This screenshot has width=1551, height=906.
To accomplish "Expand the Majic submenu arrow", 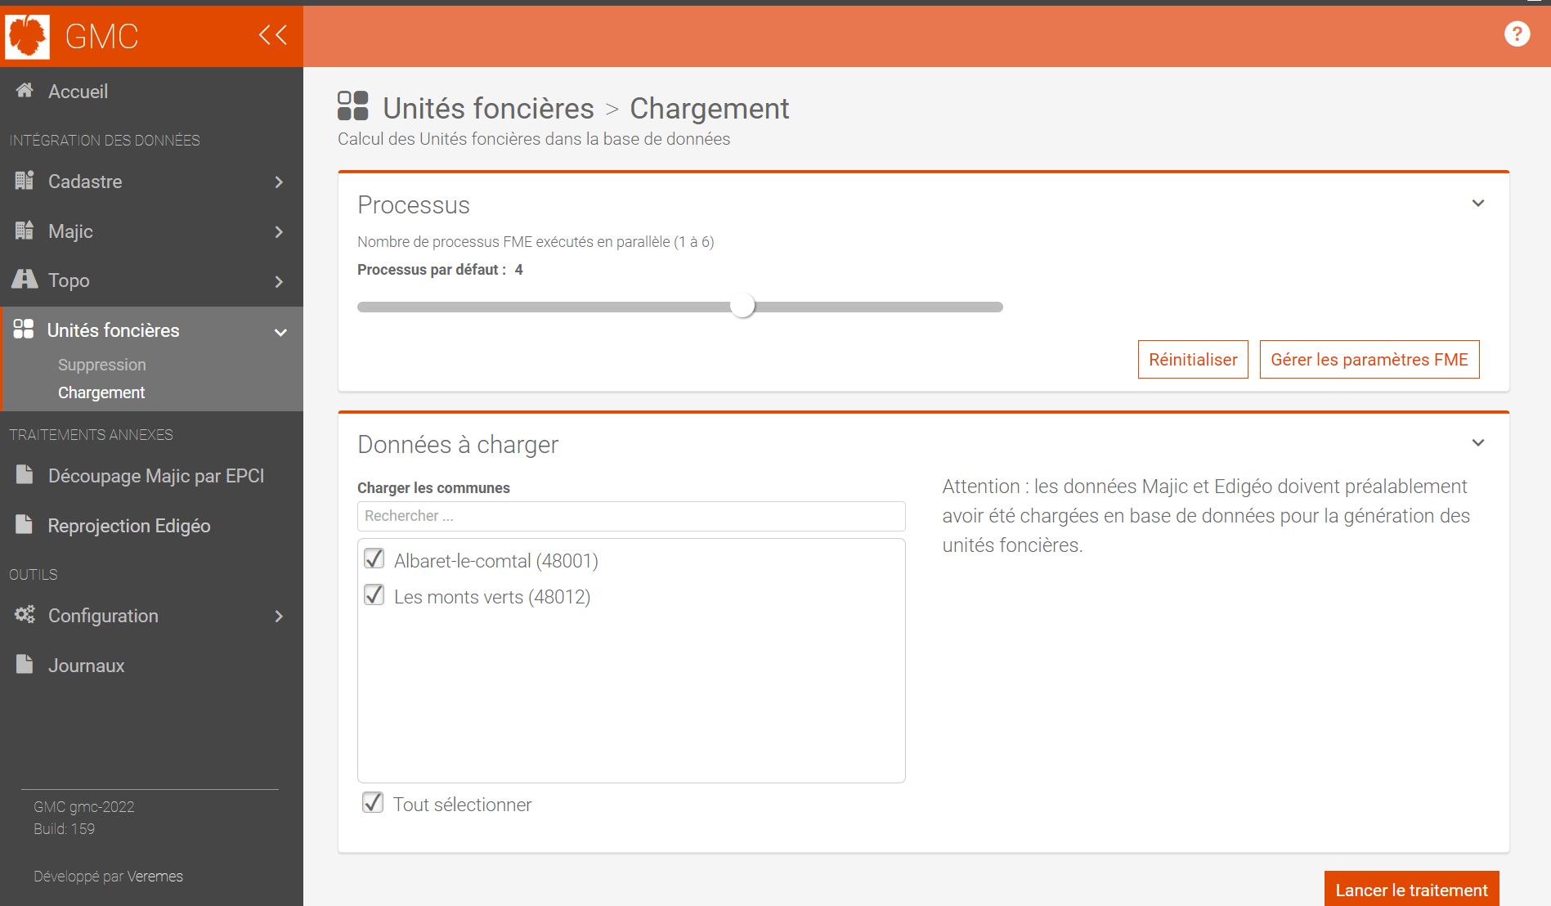I will coord(279,232).
